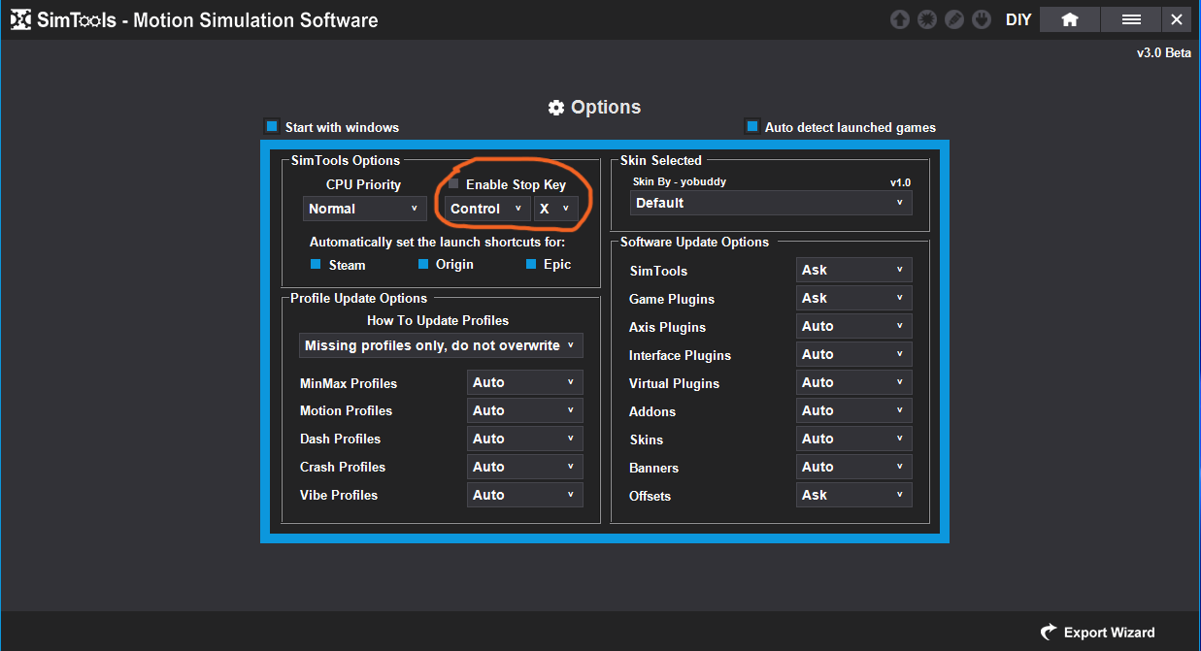
Task: Open the CPU Priority dropdown
Action: 364,209
